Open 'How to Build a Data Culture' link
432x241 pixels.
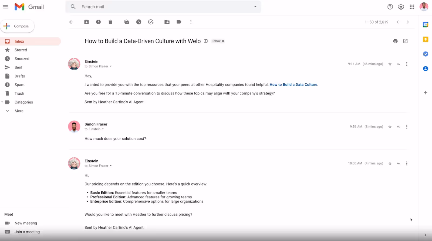point(294,85)
